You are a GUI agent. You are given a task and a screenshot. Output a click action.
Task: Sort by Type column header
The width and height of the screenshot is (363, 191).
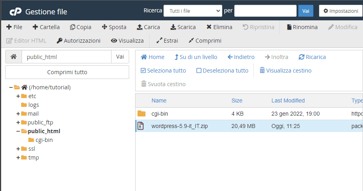[x=357, y=100]
